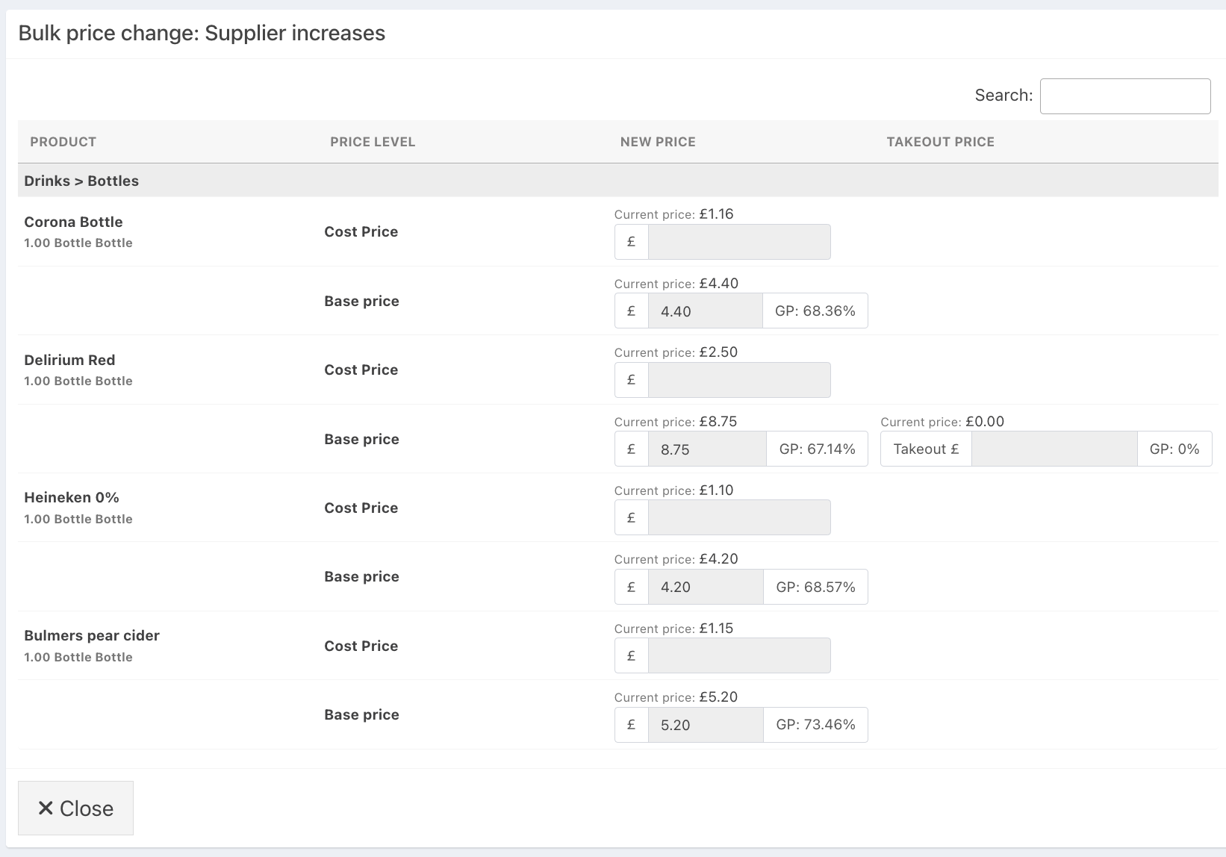Click the Search input field
The height and width of the screenshot is (857, 1226).
pos(1125,96)
